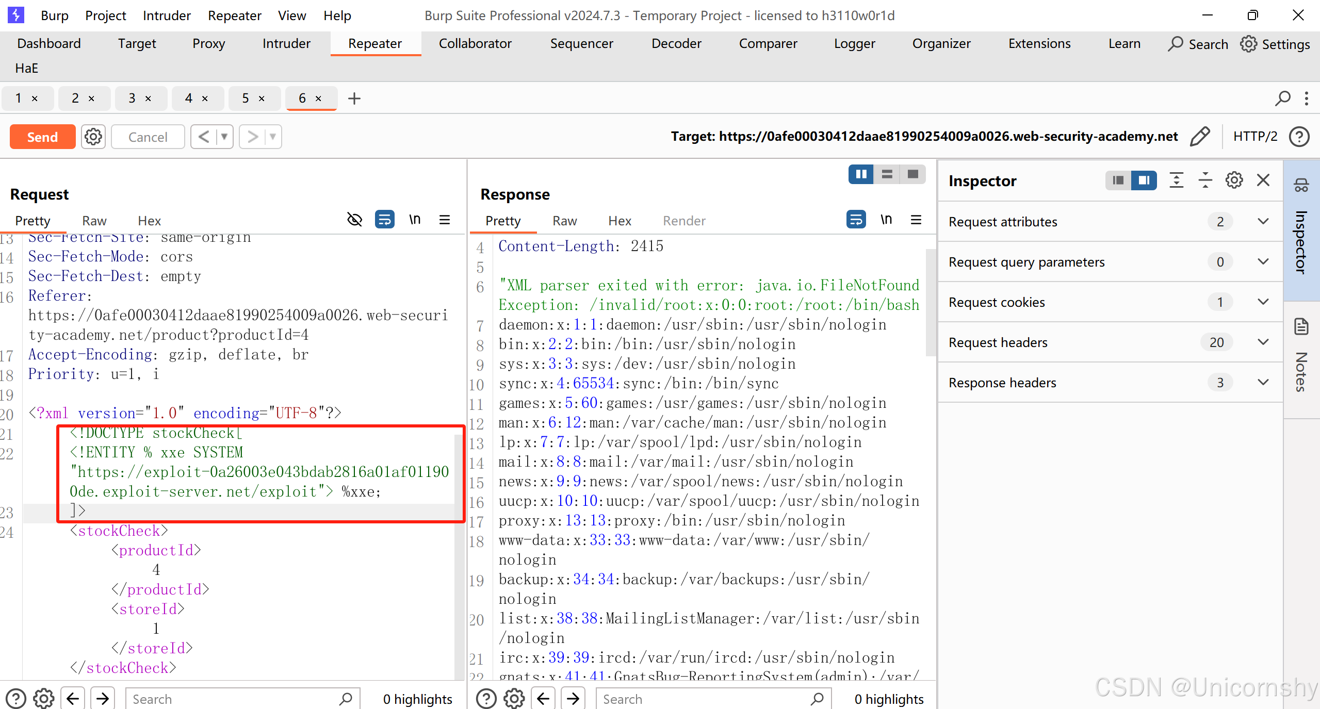This screenshot has width=1320, height=709.
Task: Add a new Repeater tab with plus
Action: coord(354,98)
